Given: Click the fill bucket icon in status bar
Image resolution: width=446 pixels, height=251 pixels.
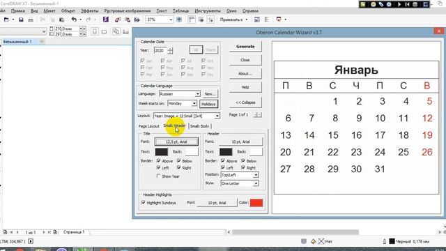Looking at the screenshot, I should pyautogui.click(x=313, y=241).
